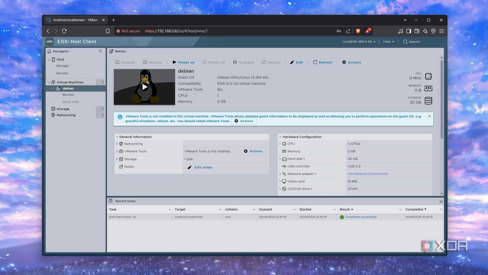Collapse the General Information section
The image size is (488, 275).
(x=117, y=137)
